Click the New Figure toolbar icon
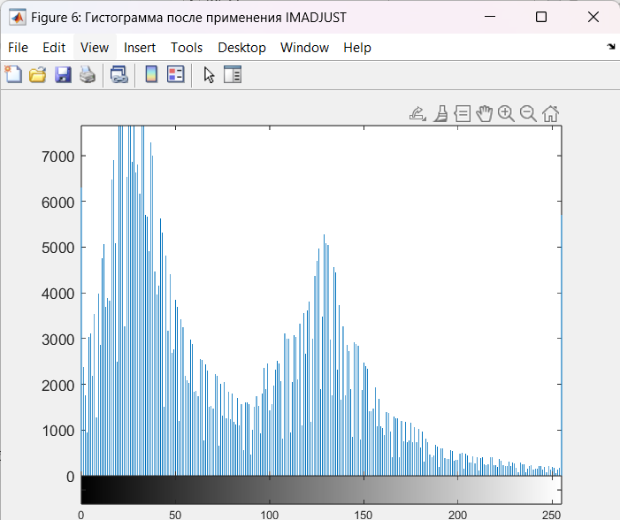Image resolution: width=620 pixels, height=520 pixels. pos(14,74)
